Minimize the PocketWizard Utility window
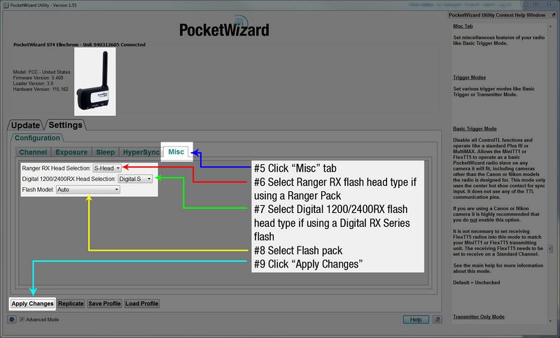The image size is (560, 338). click(526, 4)
